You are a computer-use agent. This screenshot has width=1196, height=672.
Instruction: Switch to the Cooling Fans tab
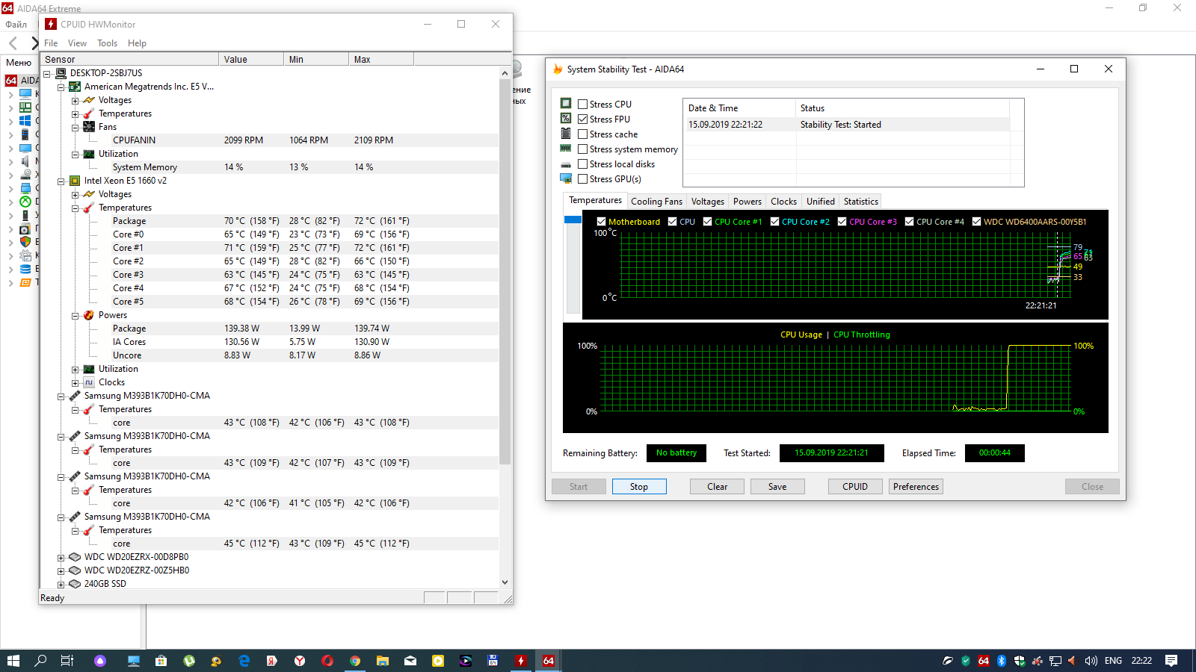[656, 202]
